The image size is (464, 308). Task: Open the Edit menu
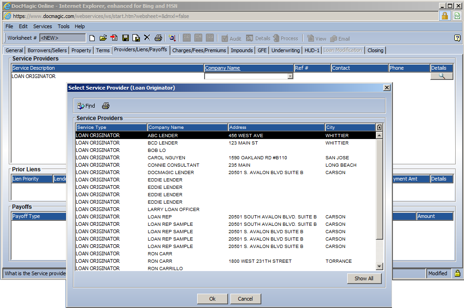tap(23, 26)
